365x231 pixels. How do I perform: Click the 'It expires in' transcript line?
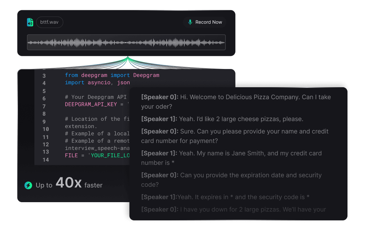pyautogui.click(x=225, y=197)
